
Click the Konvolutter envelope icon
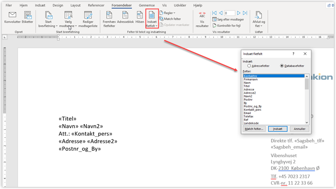[12, 15]
